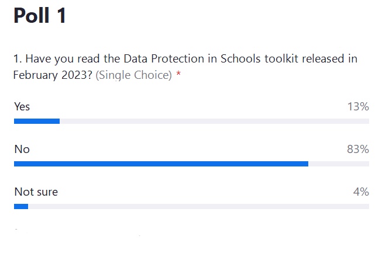Click the red required asterisk
389x257 pixels.
click(178, 74)
